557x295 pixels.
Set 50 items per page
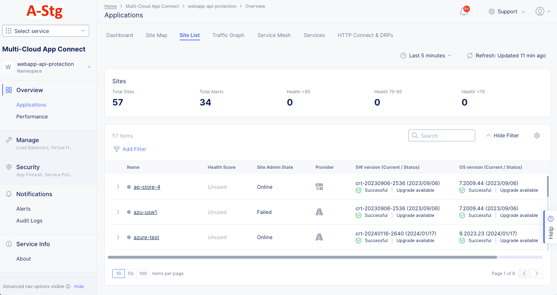tap(131, 274)
